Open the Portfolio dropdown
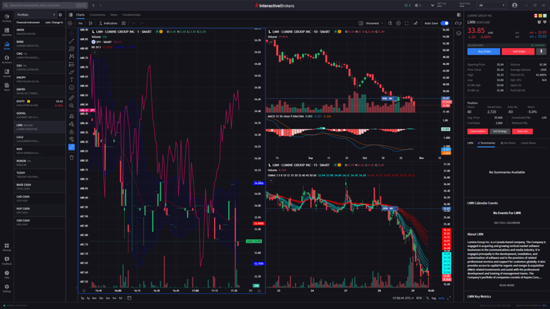This screenshot has width=550, height=309. pyautogui.click(x=35, y=15)
